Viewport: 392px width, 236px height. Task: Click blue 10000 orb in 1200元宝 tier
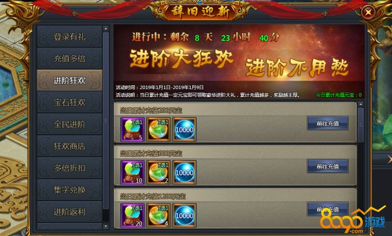click(x=184, y=215)
